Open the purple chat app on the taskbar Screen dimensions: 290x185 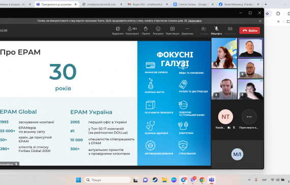pyautogui.click(x=146, y=180)
